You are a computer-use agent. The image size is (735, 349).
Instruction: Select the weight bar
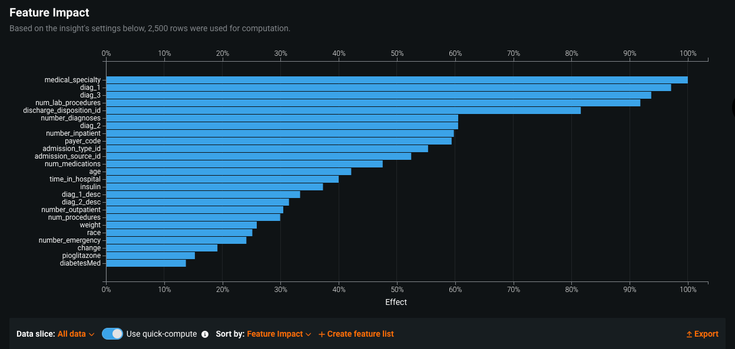pos(181,225)
